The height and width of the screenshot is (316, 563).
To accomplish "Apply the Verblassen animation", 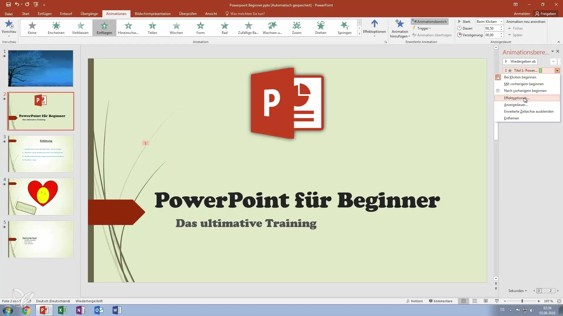I will click(x=80, y=28).
